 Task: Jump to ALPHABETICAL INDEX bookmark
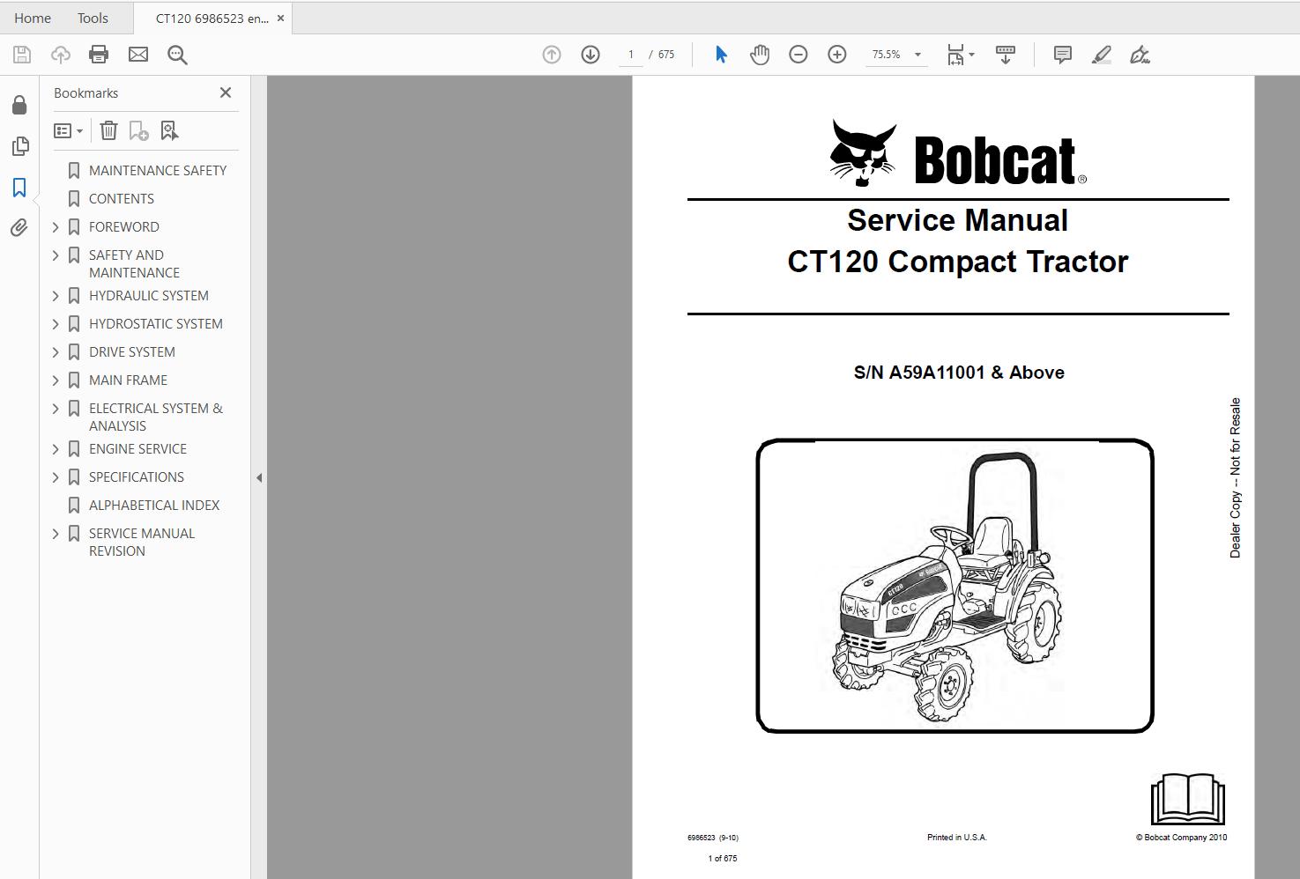(x=154, y=506)
